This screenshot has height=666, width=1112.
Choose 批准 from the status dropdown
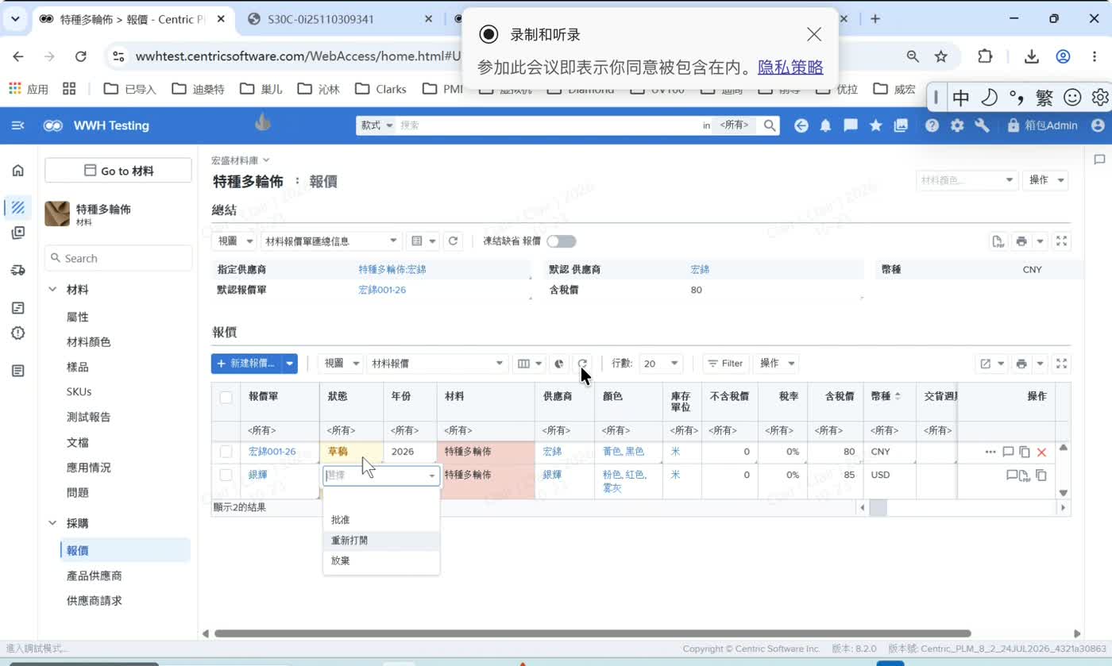tap(381, 520)
